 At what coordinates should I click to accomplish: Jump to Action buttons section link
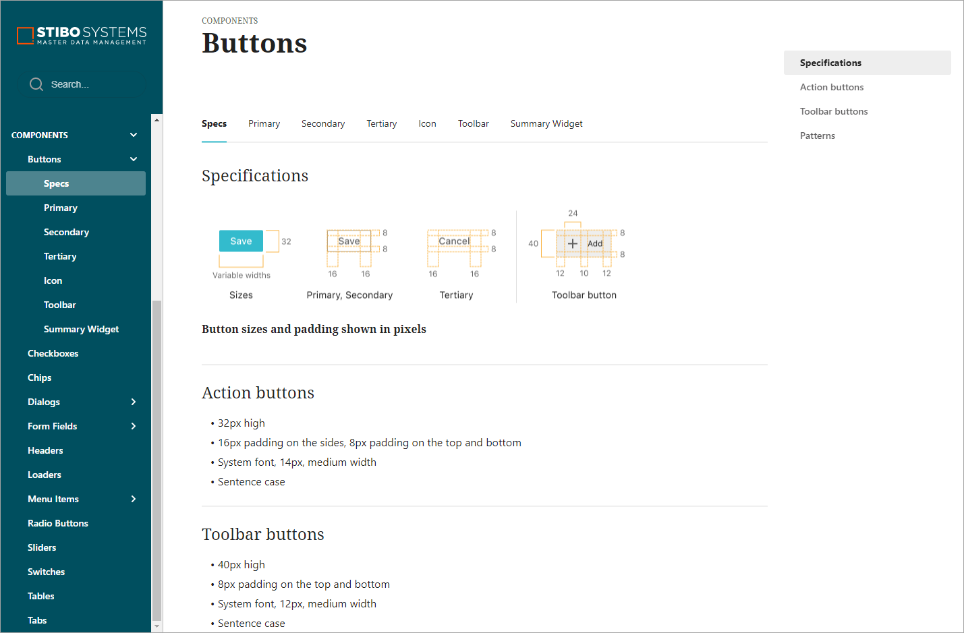pos(832,87)
